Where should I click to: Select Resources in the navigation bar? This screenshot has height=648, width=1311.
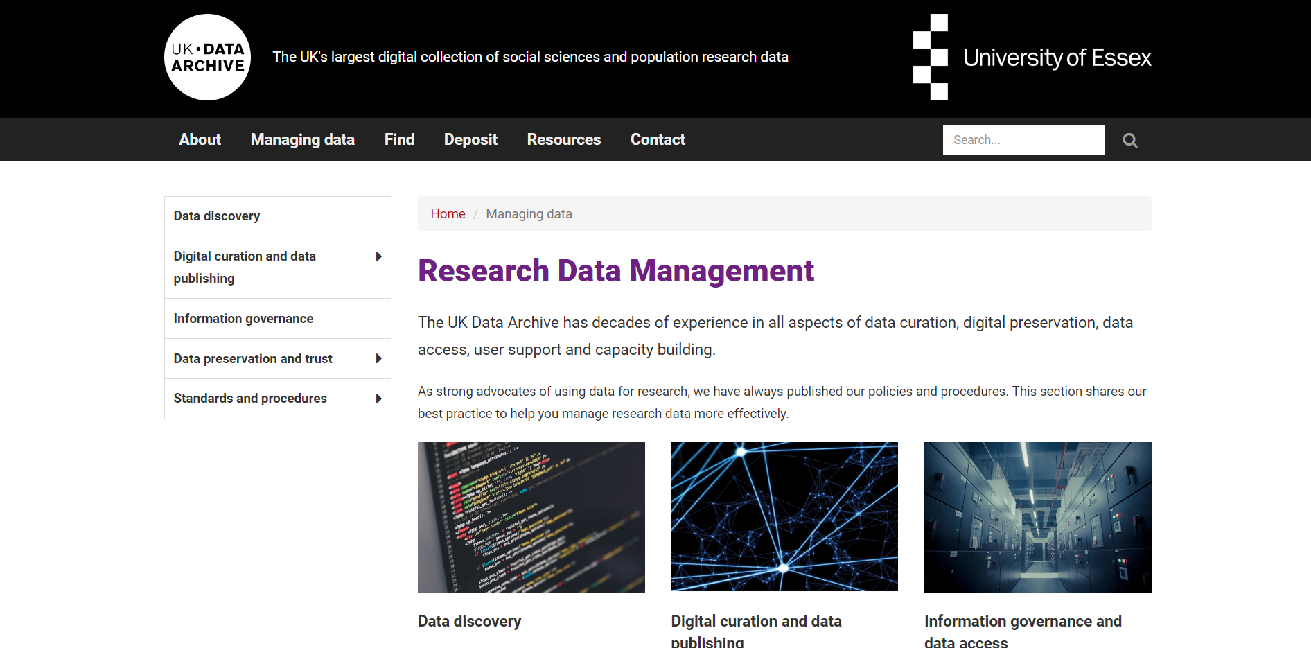tap(563, 139)
